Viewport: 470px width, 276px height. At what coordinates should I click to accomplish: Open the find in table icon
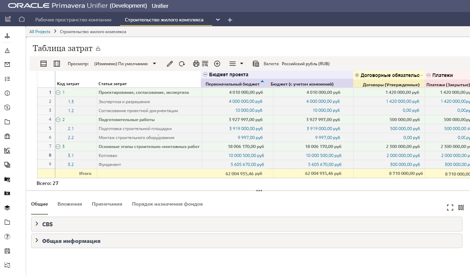click(205, 64)
